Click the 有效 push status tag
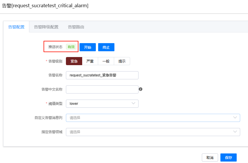 click(71, 47)
